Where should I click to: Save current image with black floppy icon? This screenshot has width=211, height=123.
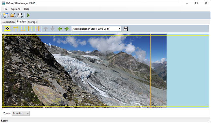tap(126, 29)
